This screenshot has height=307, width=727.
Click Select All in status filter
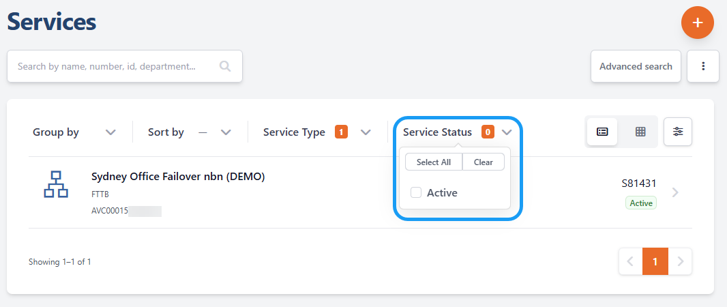click(x=434, y=162)
